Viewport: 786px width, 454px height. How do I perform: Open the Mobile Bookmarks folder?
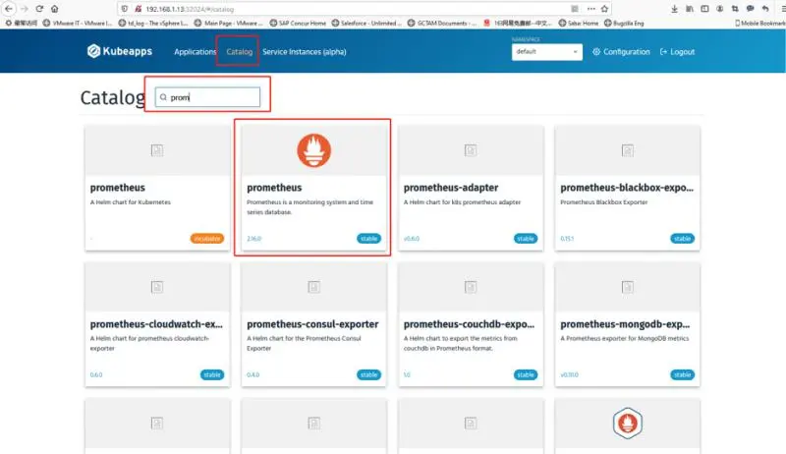tap(759, 23)
